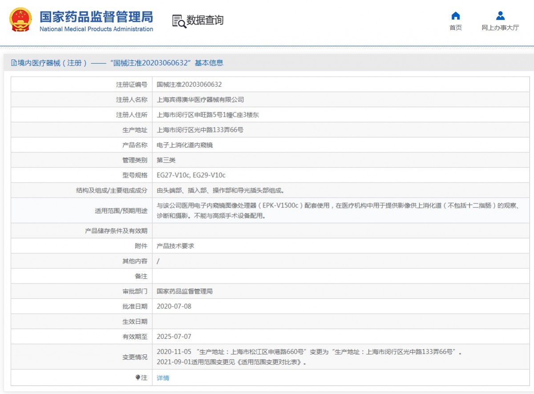Click the section header 境内医疗器械(注册) 基本信息

(x=117, y=63)
